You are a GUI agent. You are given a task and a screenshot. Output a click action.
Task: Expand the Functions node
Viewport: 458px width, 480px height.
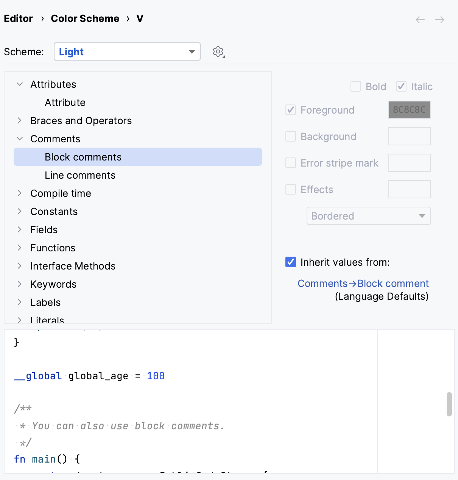20,248
